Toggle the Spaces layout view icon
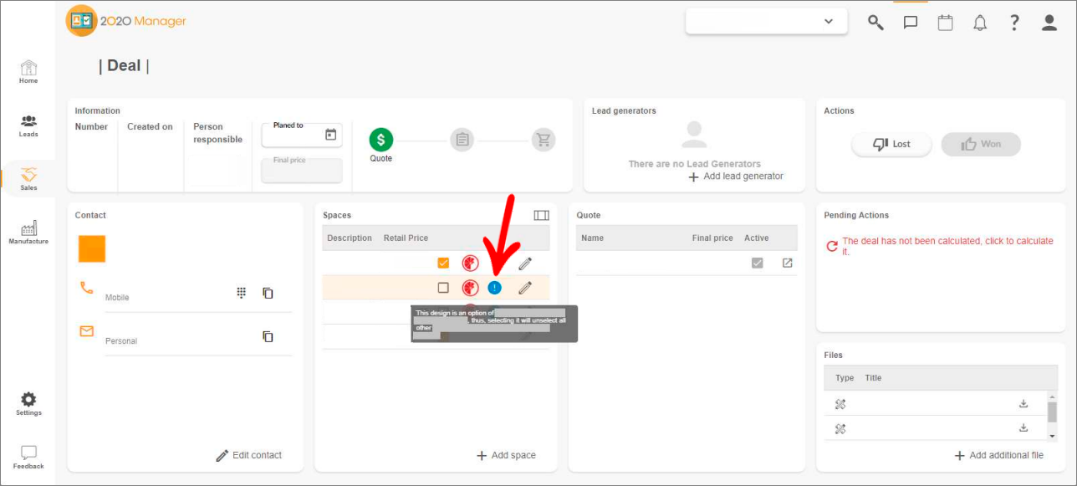1077x486 pixels. tap(541, 215)
